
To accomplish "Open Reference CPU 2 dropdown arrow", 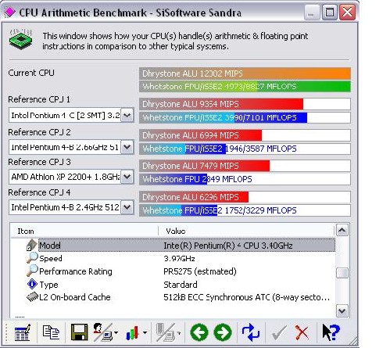I will coord(127,147).
